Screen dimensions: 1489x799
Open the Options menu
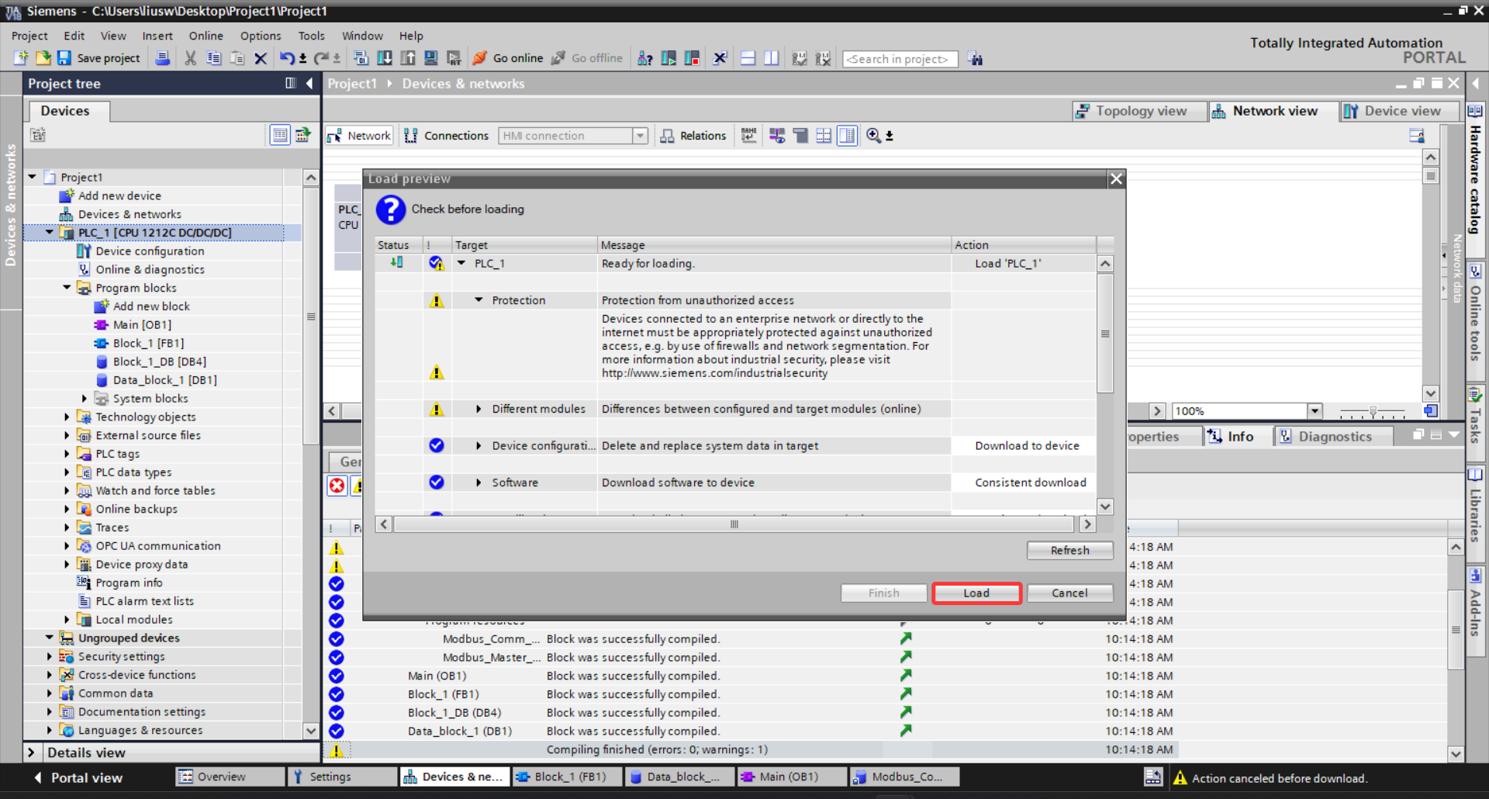pyautogui.click(x=261, y=36)
